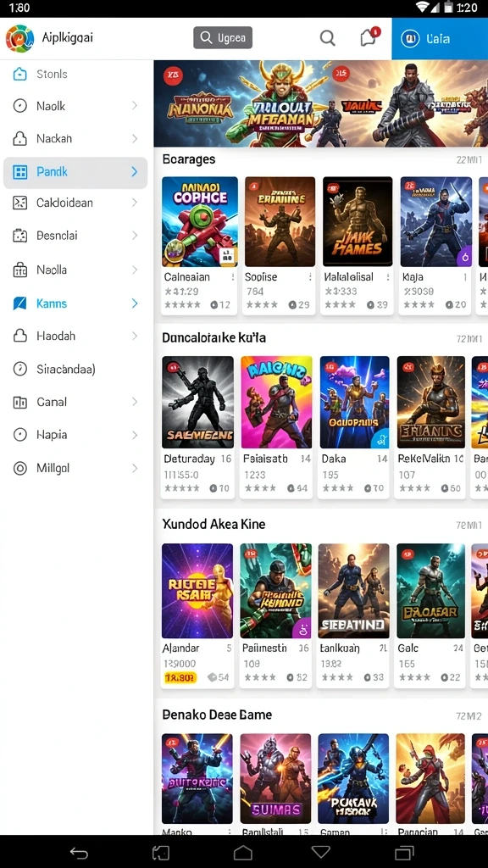Screen dimensions: 488x868
Task: Select the highlighted Pandk menu item
Action: click(x=75, y=172)
